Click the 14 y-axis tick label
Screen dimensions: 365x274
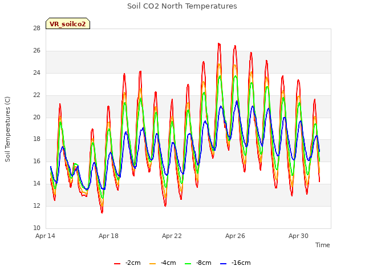(x=36, y=184)
